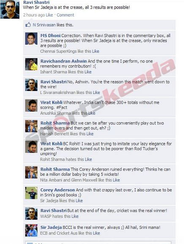
Task: Click MS Dhoni's comment avatar
Action: point(31,39)
